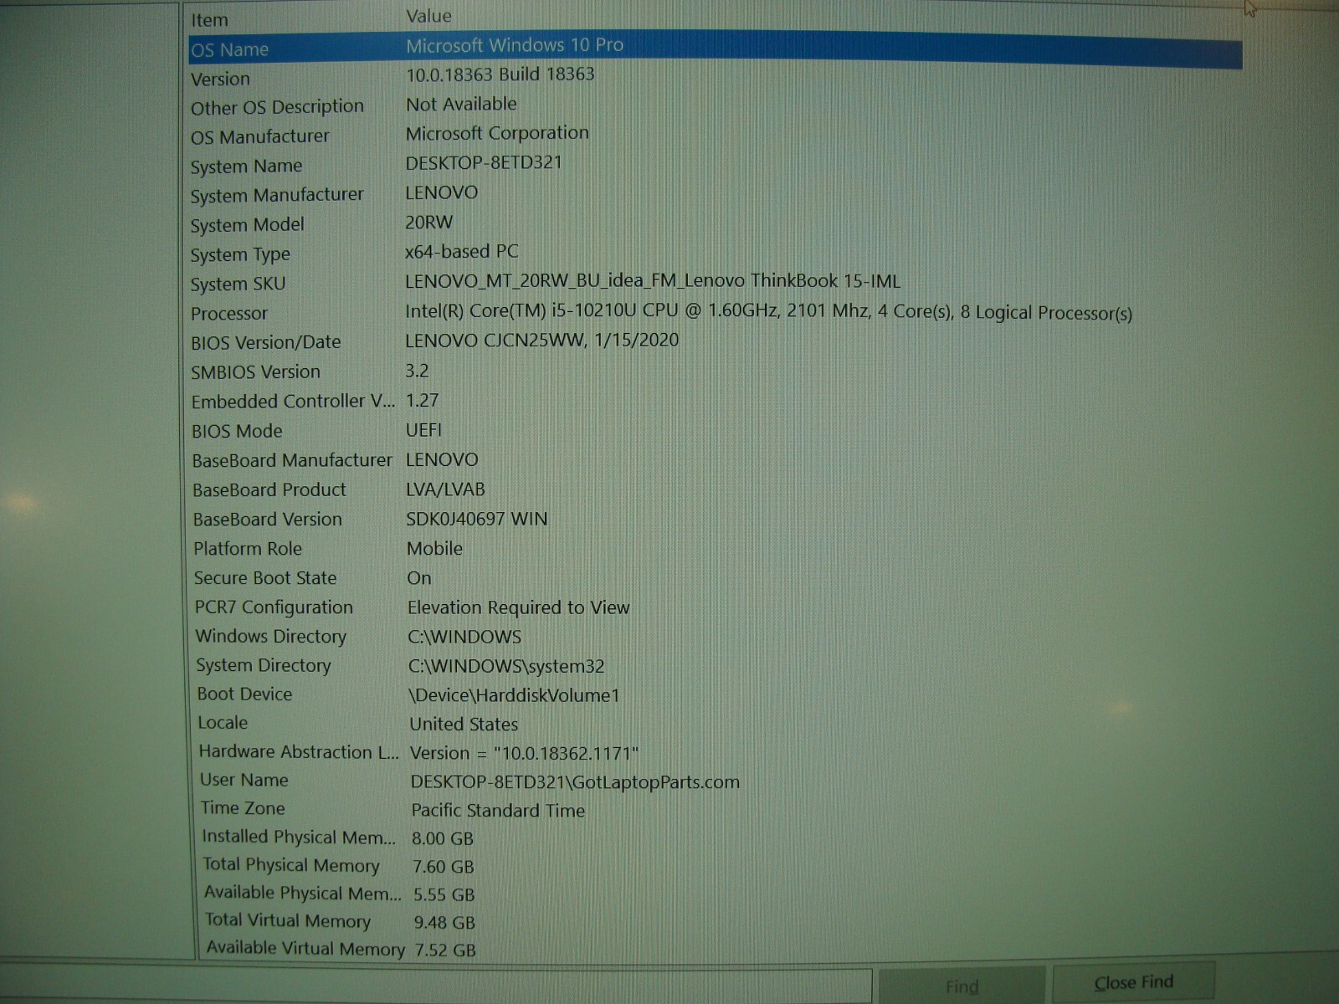Viewport: 1339px width, 1004px height.
Task: Select the Embedded Controller Version row
Action: pyautogui.click(x=716, y=401)
